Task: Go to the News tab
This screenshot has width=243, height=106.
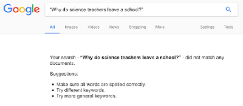Action: coord(114,27)
